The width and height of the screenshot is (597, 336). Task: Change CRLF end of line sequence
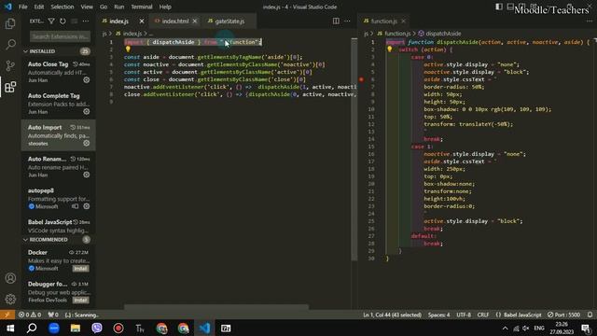(483, 315)
